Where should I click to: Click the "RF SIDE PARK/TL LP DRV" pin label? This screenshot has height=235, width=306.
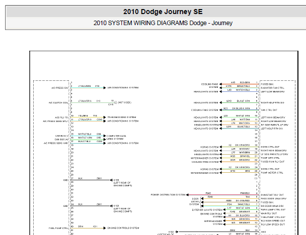click(275, 125)
